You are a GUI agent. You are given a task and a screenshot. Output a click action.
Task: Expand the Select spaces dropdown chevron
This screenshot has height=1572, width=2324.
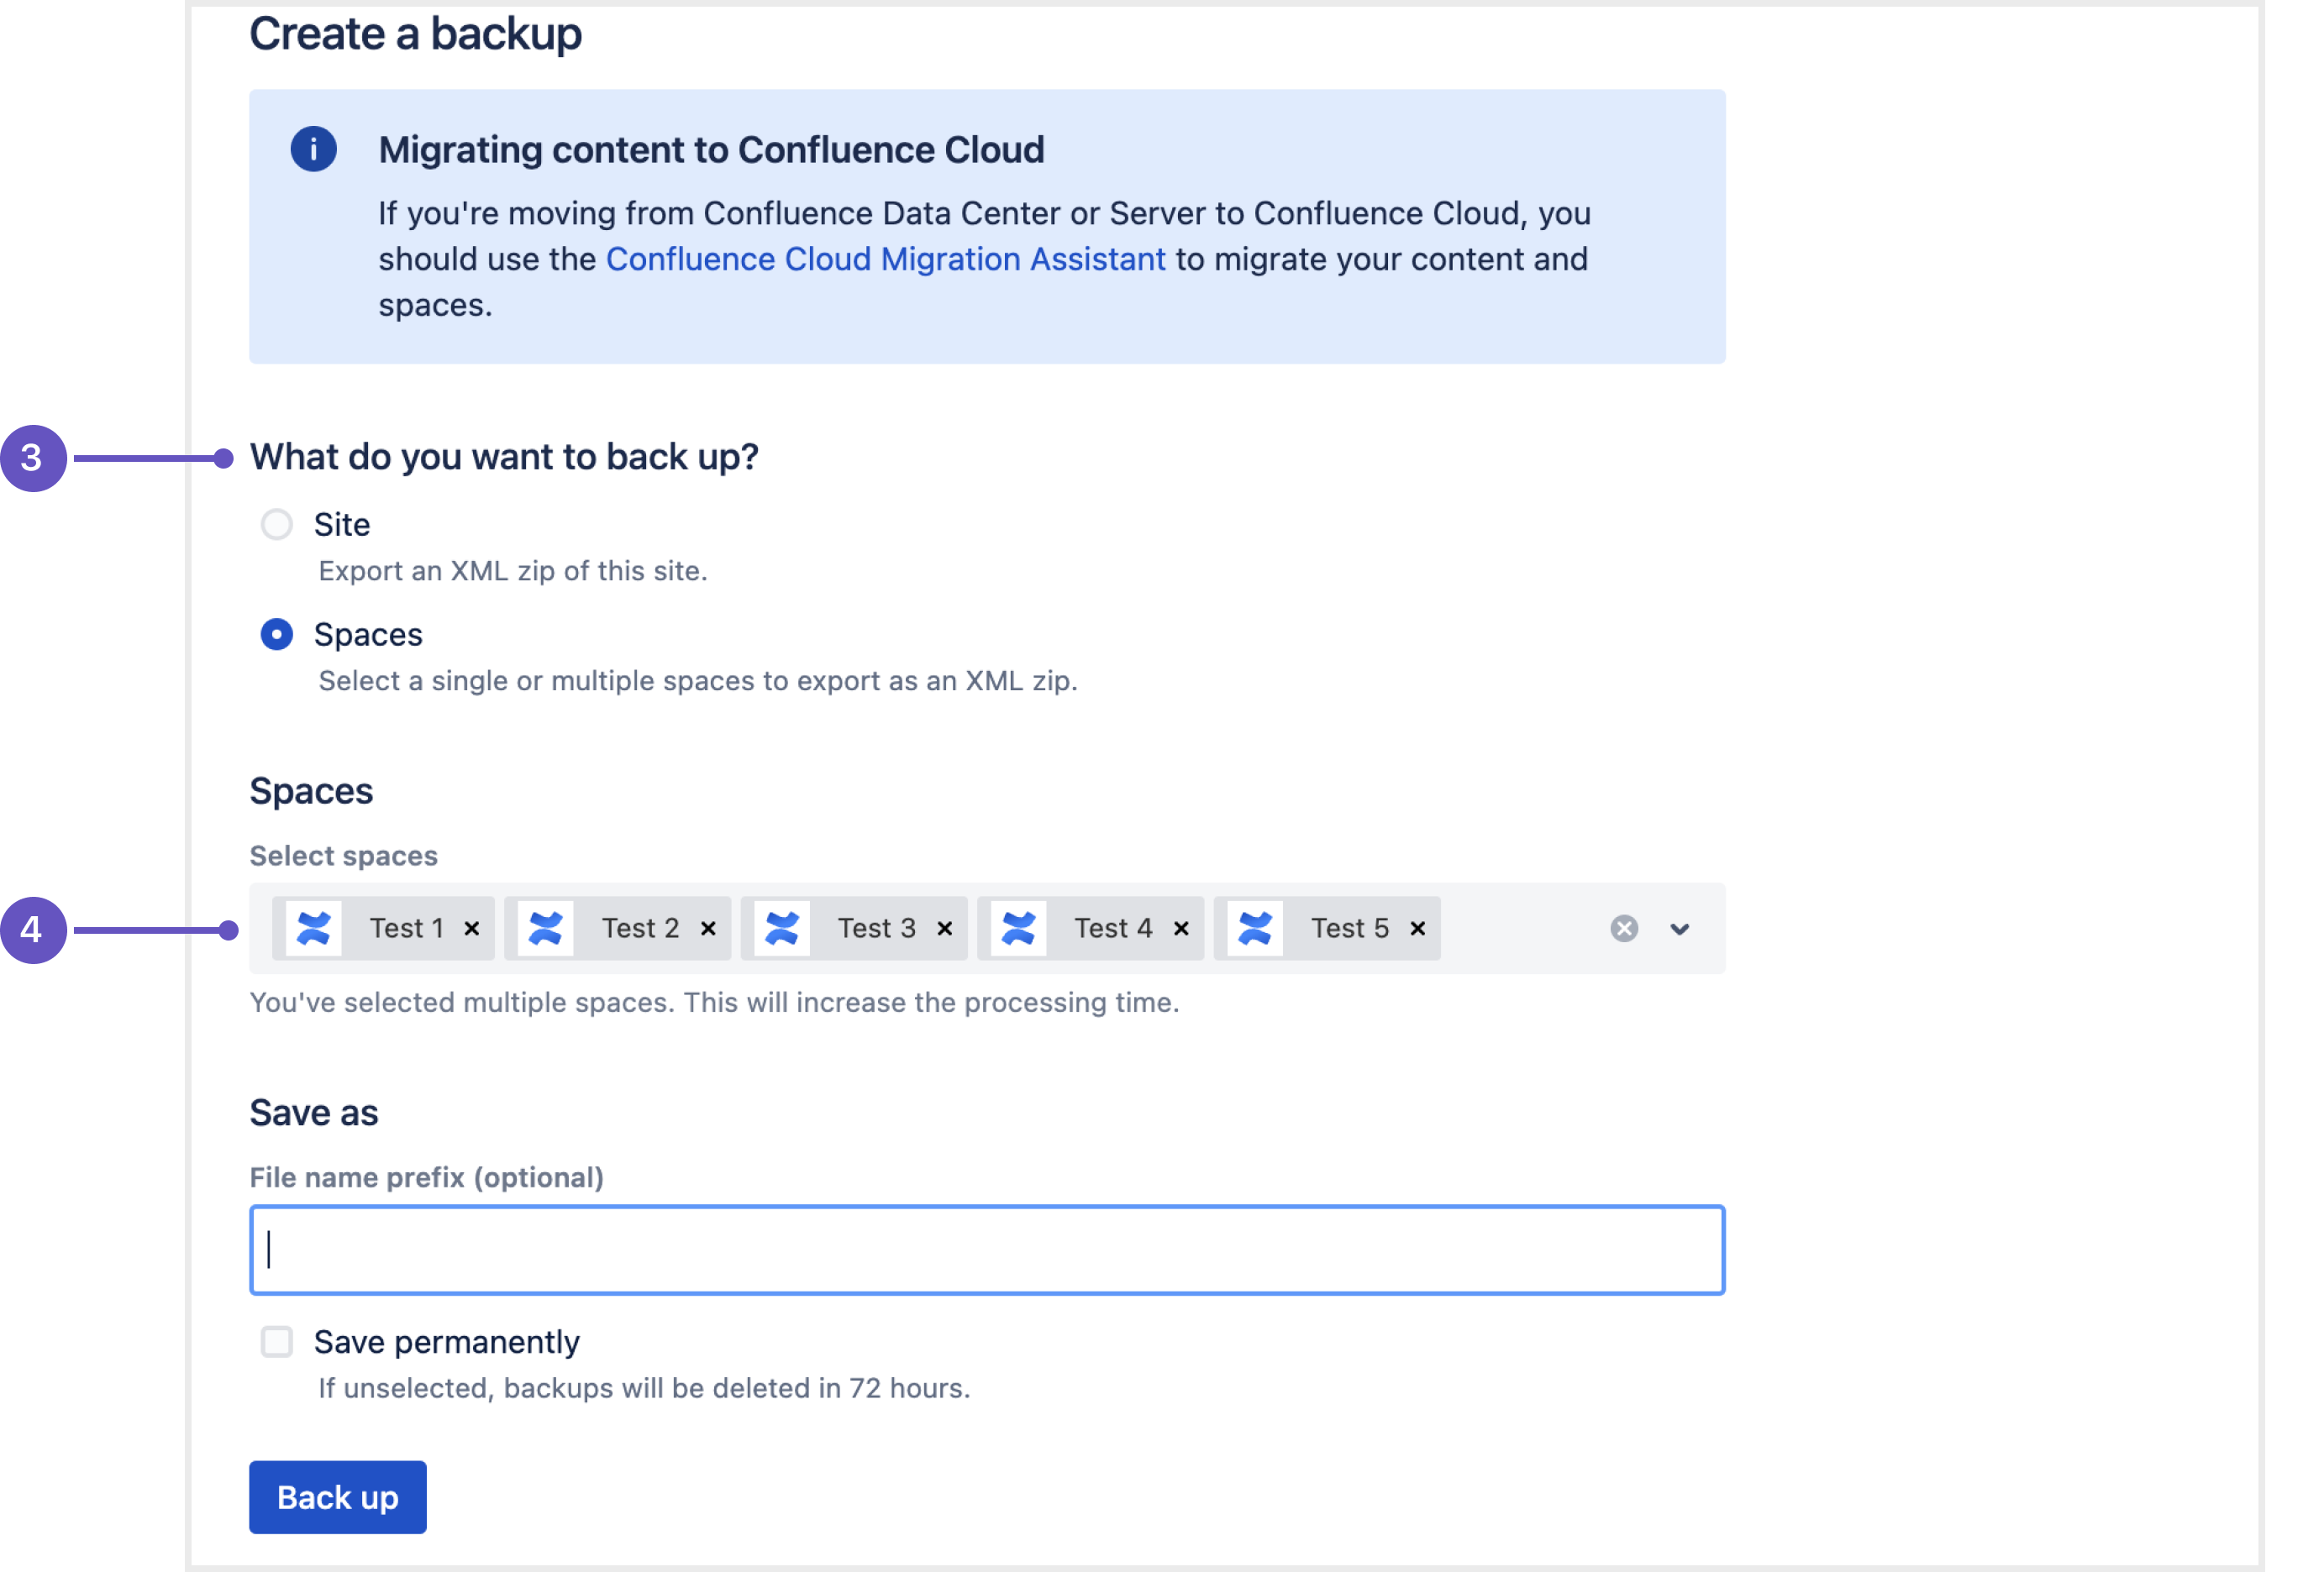pos(1680,930)
